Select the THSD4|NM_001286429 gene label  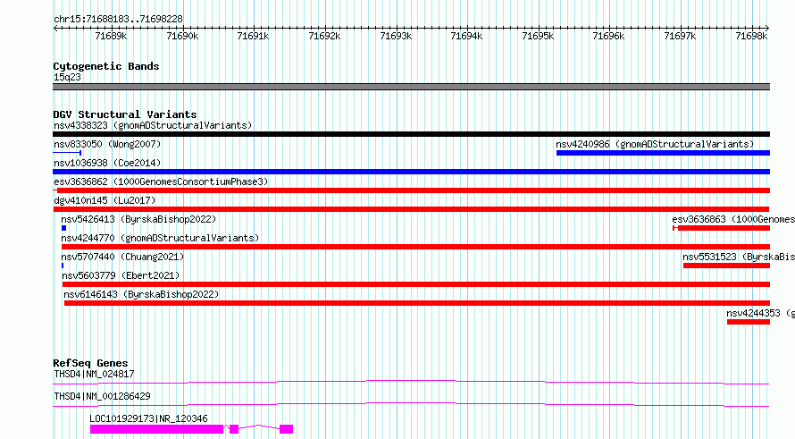pos(102,396)
